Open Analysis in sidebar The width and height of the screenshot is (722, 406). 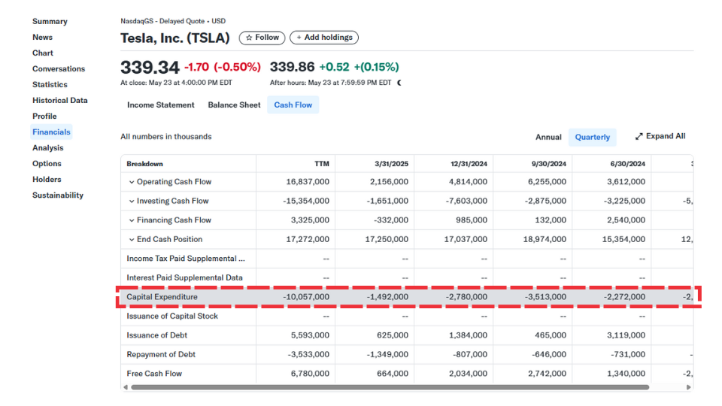(x=48, y=148)
